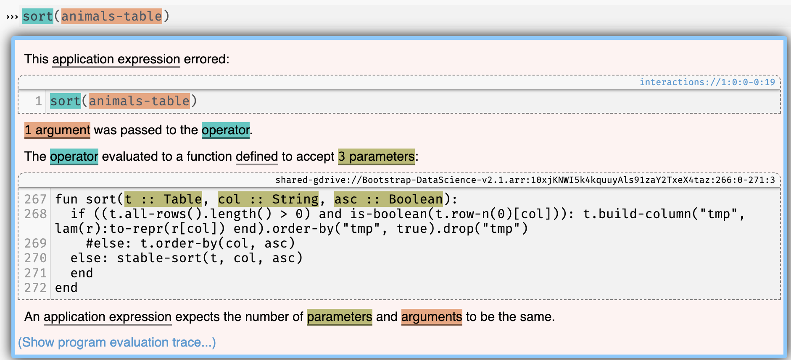Viewport: 791px width, 360px height.
Task: Click the highlighted '3 parameters' phrase
Action: point(376,157)
